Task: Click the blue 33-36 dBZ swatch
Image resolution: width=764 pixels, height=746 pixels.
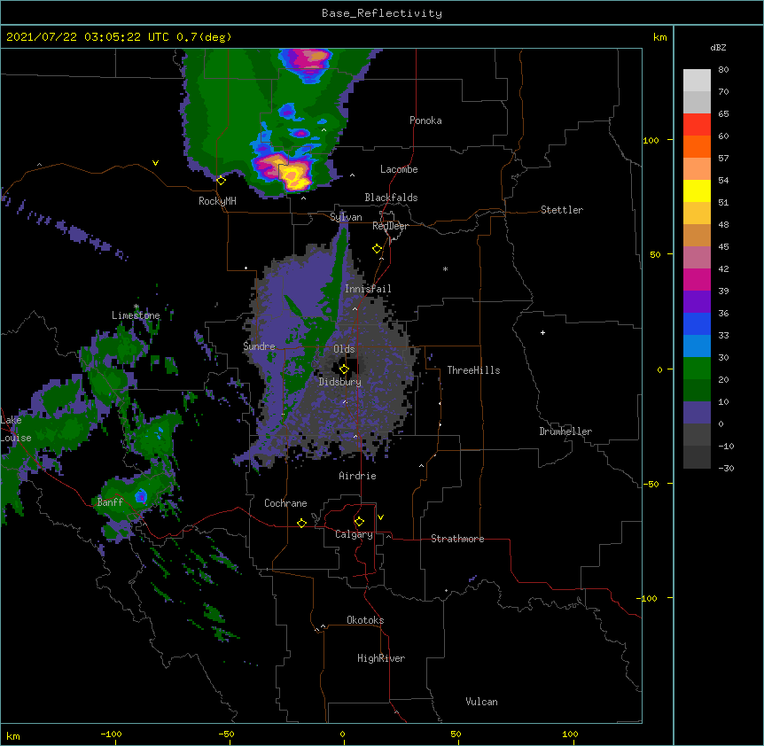Action: click(697, 323)
